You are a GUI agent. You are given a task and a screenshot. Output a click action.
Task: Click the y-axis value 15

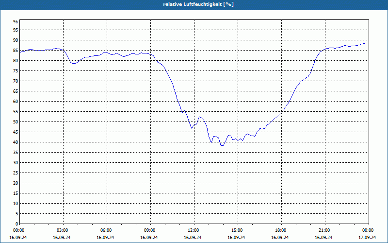click(x=16, y=193)
